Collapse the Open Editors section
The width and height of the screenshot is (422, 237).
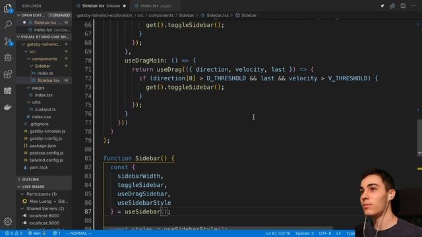(19, 15)
